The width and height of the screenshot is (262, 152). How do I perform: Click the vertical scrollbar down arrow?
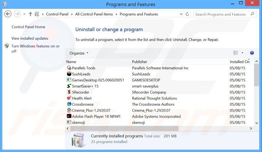click(256, 123)
